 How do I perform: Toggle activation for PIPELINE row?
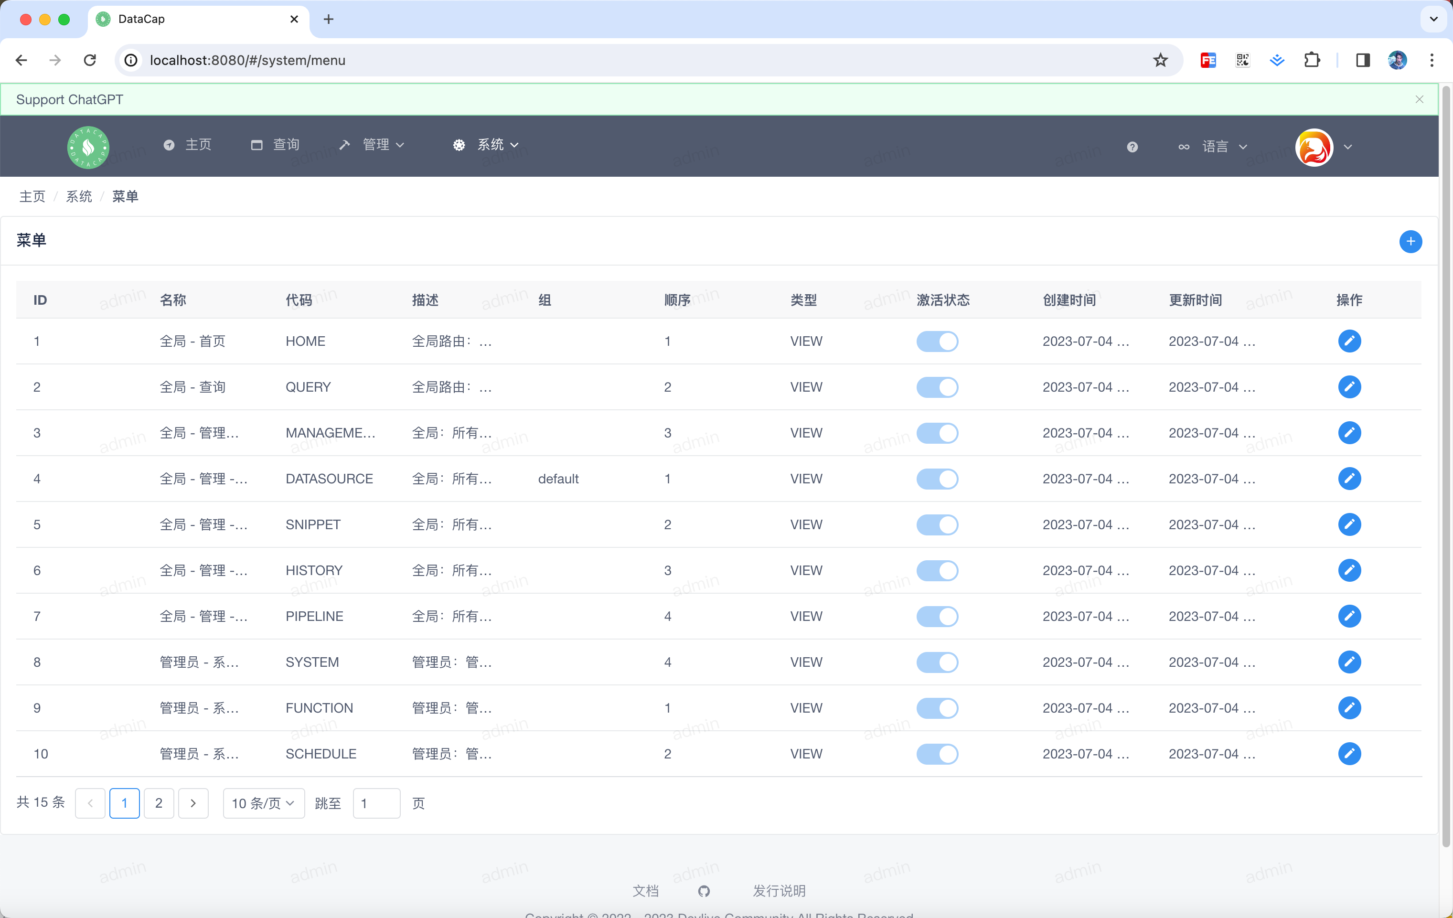coord(937,616)
